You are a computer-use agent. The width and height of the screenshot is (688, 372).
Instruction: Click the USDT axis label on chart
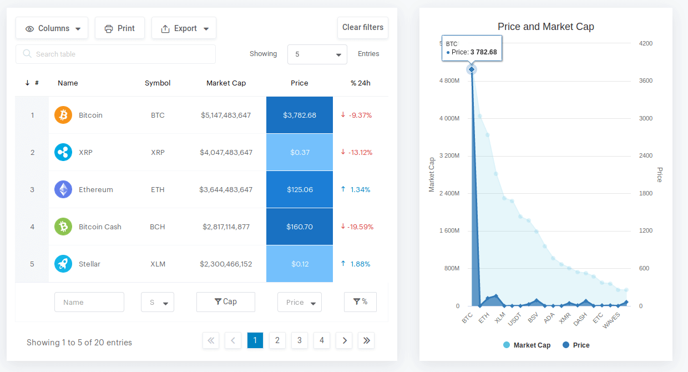[515, 318]
